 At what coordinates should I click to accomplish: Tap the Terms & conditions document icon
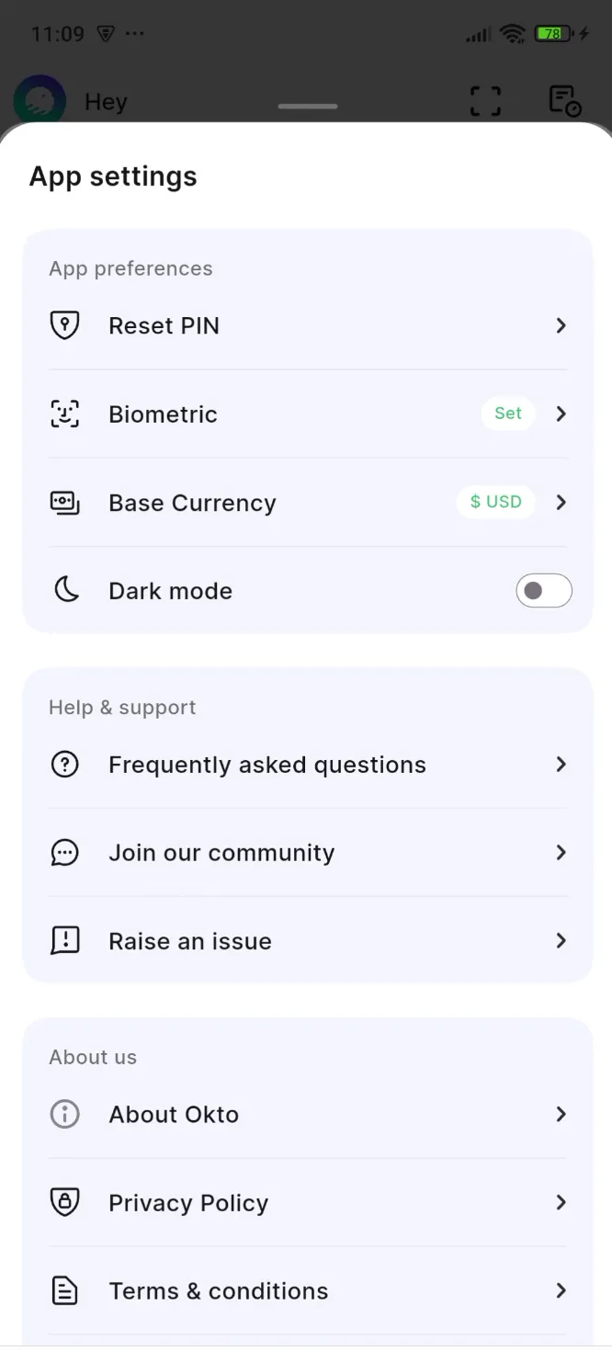tap(64, 1291)
